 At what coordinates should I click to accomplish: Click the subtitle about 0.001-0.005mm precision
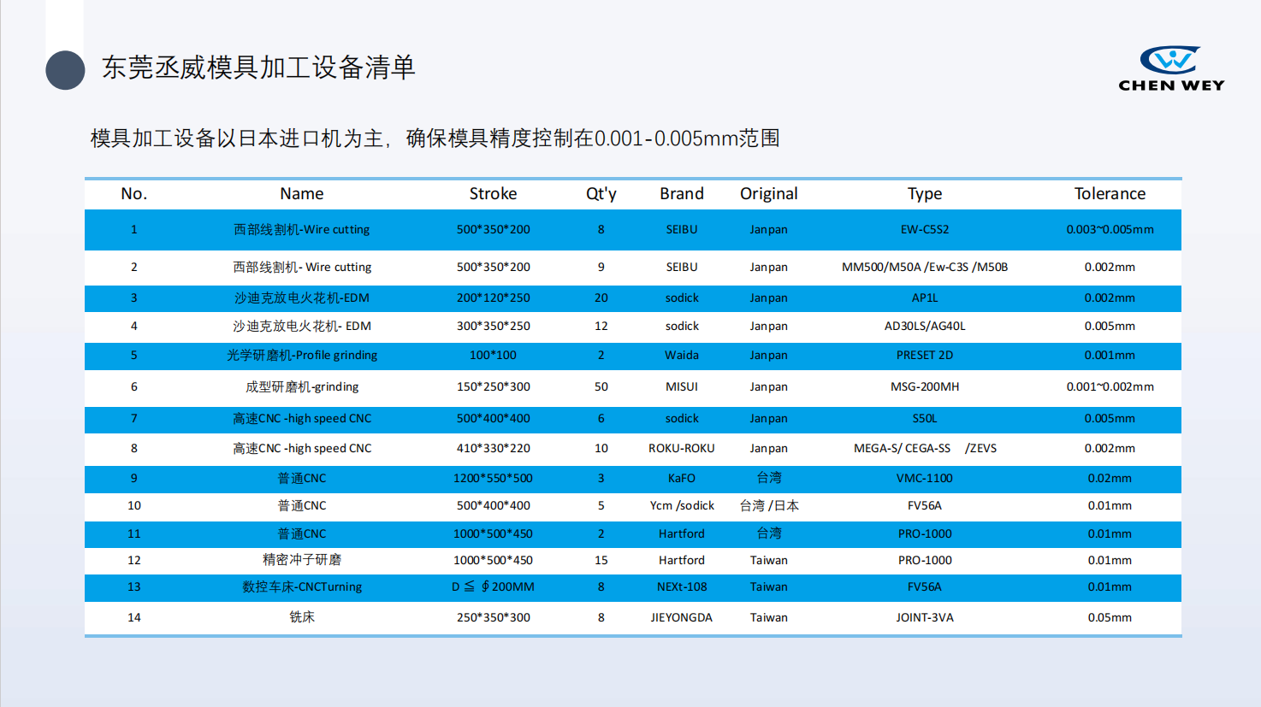point(435,138)
